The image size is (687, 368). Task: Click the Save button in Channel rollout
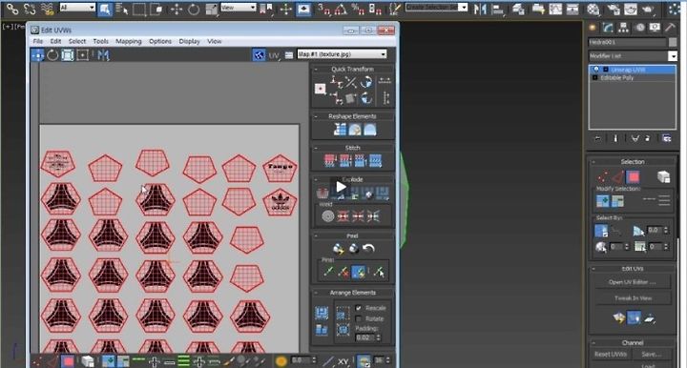pyautogui.click(x=652, y=354)
